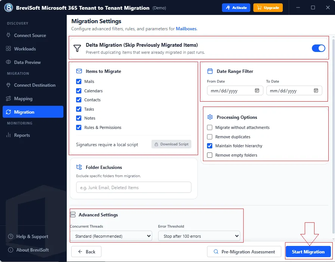
Task: Click the Processing Options gear icon
Action: pyautogui.click(x=210, y=117)
